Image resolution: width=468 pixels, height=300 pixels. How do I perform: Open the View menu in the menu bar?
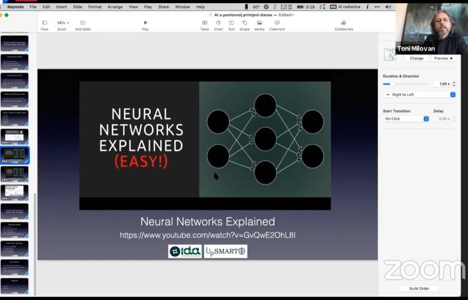[x=133, y=7]
